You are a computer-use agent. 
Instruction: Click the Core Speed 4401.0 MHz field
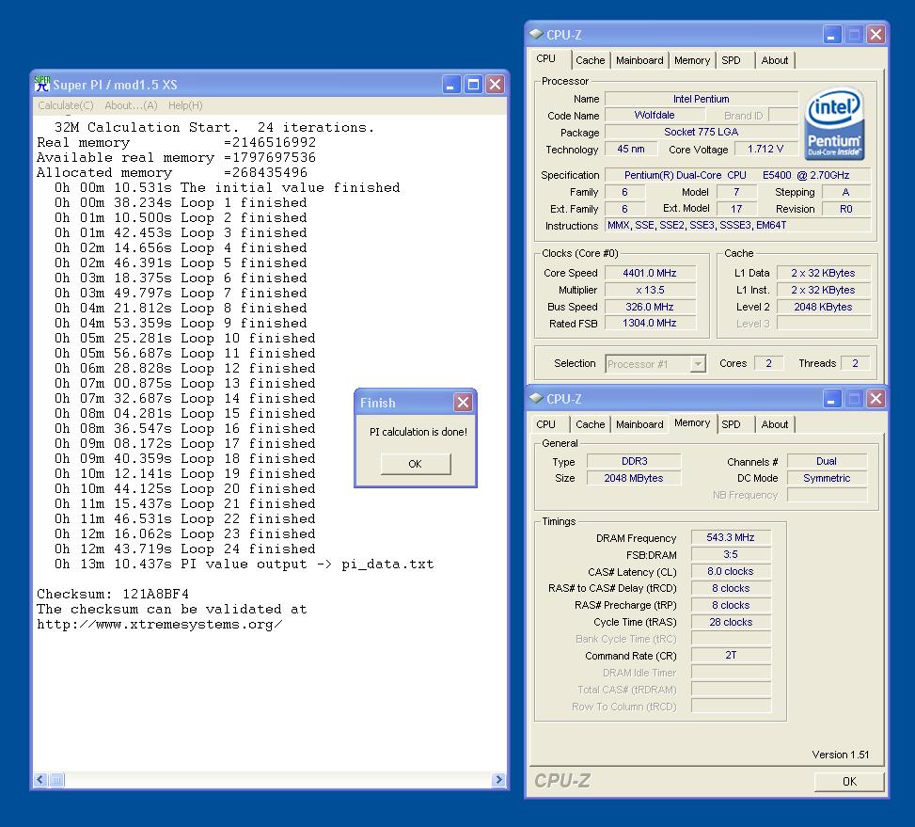pyautogui.click(x=650, y=273)
